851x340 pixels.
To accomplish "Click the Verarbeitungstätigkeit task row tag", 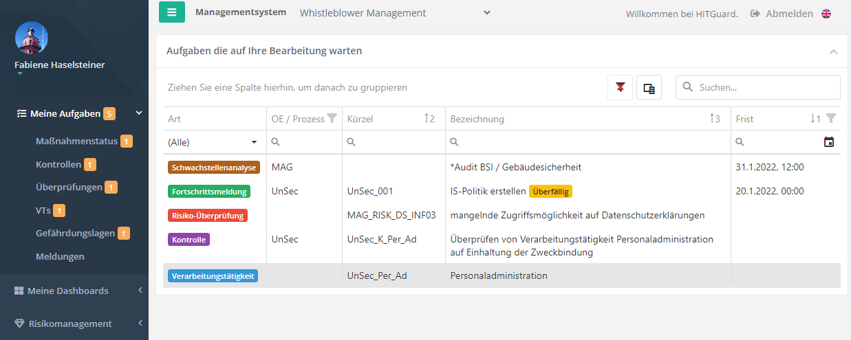I will coord(213,276).
